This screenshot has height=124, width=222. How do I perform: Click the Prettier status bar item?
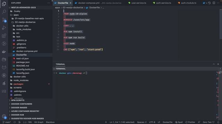pos(190,122)
